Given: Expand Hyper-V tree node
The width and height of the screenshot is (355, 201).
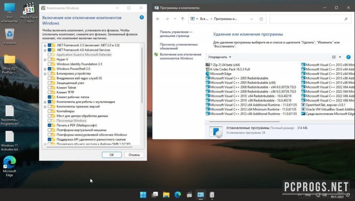Looking at the screenshot, I should click(x=45, y=59).
